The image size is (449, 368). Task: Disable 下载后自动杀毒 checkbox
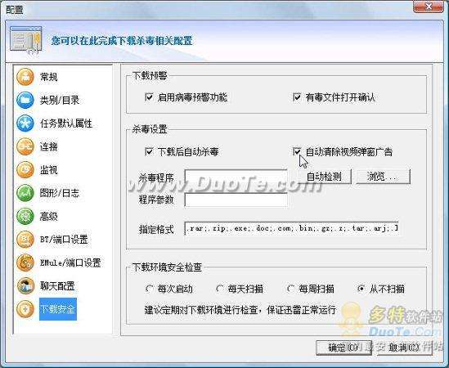point(149,151)
